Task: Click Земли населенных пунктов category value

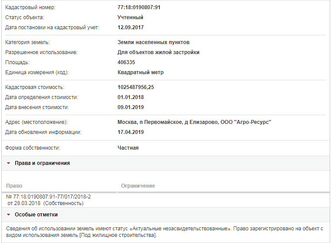Action: coord(153,42)
